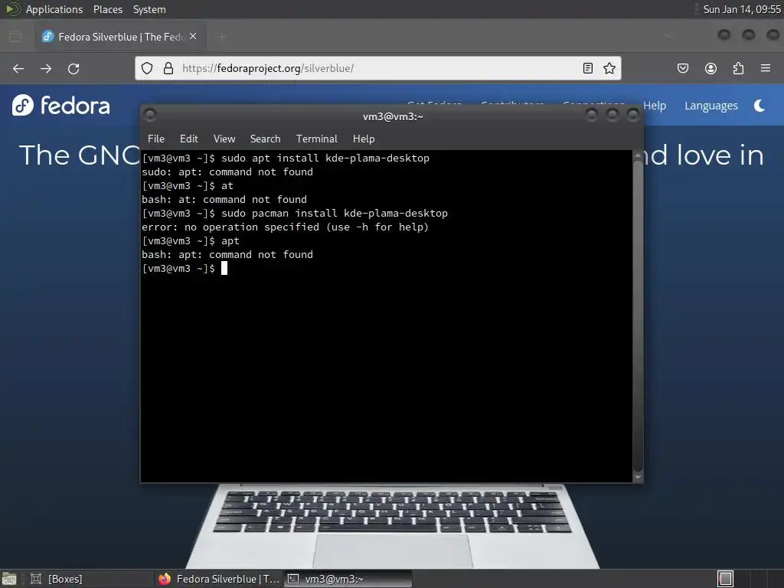
Task: Open Firefox extensions puzzle icon
Action: (738, 68)
